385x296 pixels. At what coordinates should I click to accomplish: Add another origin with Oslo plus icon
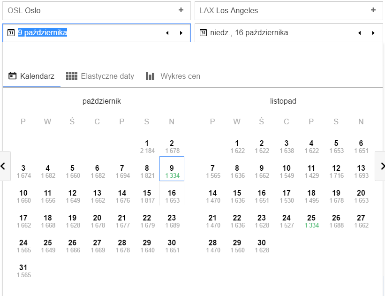click(181, 10)
